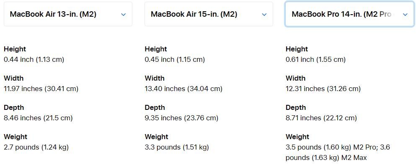416x165 pixels.
Task: Select the 9.35 inches (23.76 cm) depth value
Action: pyautogui.click(x=181, y=118)
